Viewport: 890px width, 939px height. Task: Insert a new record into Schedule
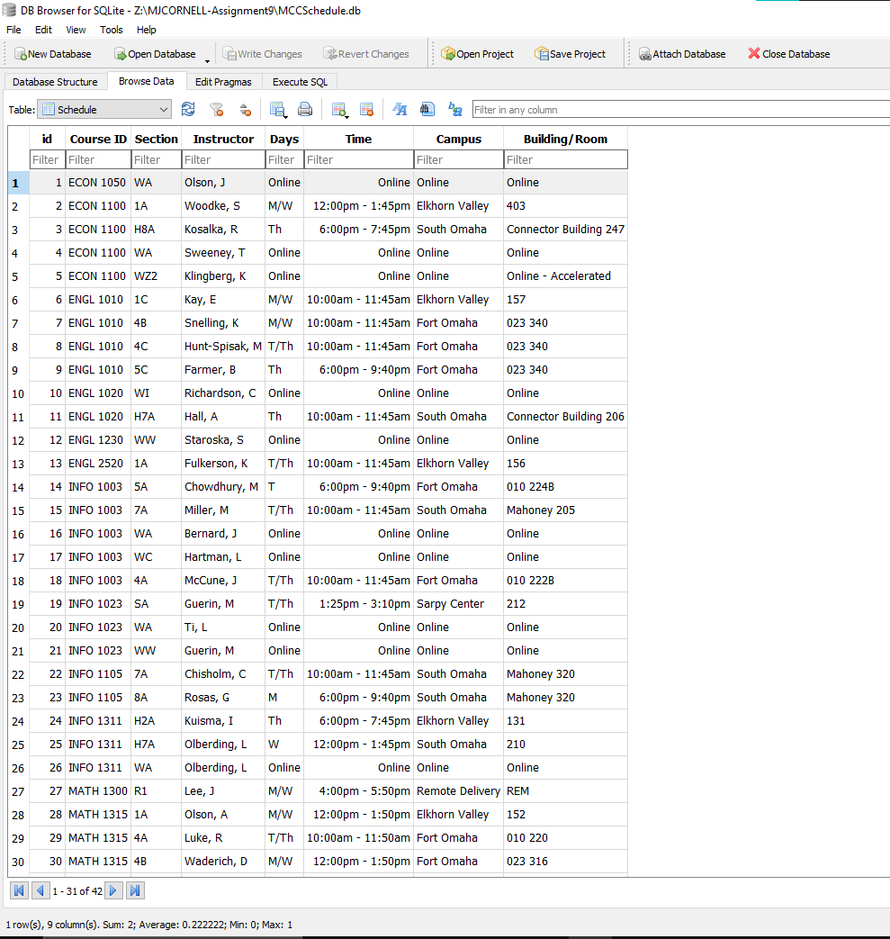(x=339, y=109)
